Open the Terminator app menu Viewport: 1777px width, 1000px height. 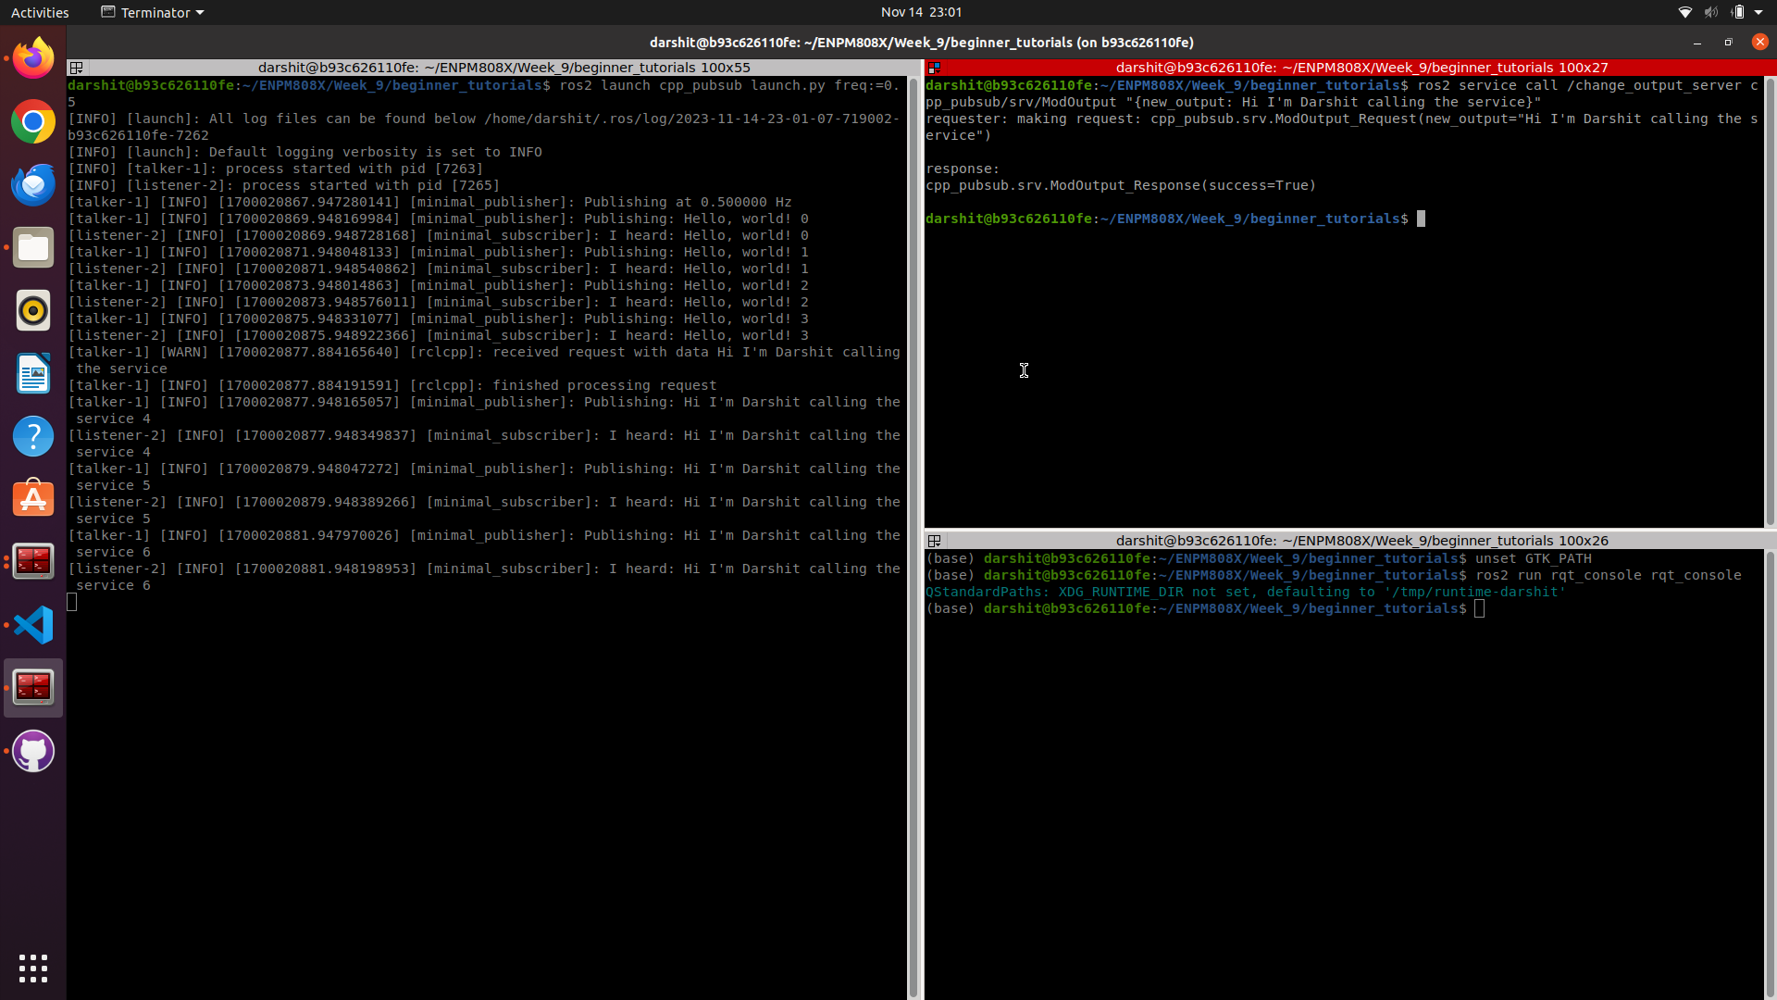(153, 12)
